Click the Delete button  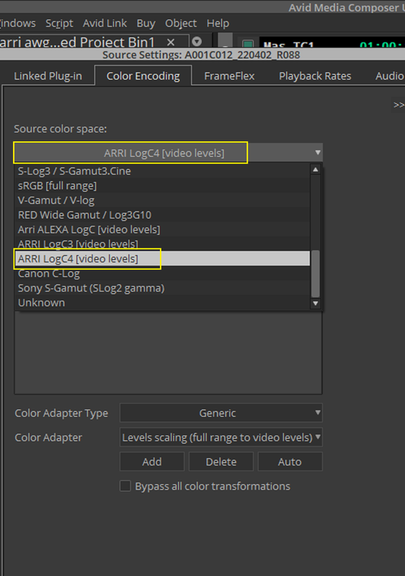point(221,462)
